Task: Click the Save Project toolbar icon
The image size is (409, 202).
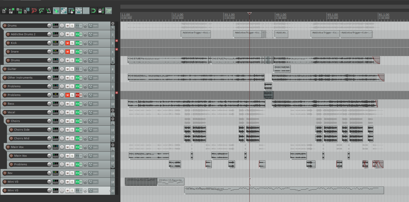Action: [x=19, y=11]
